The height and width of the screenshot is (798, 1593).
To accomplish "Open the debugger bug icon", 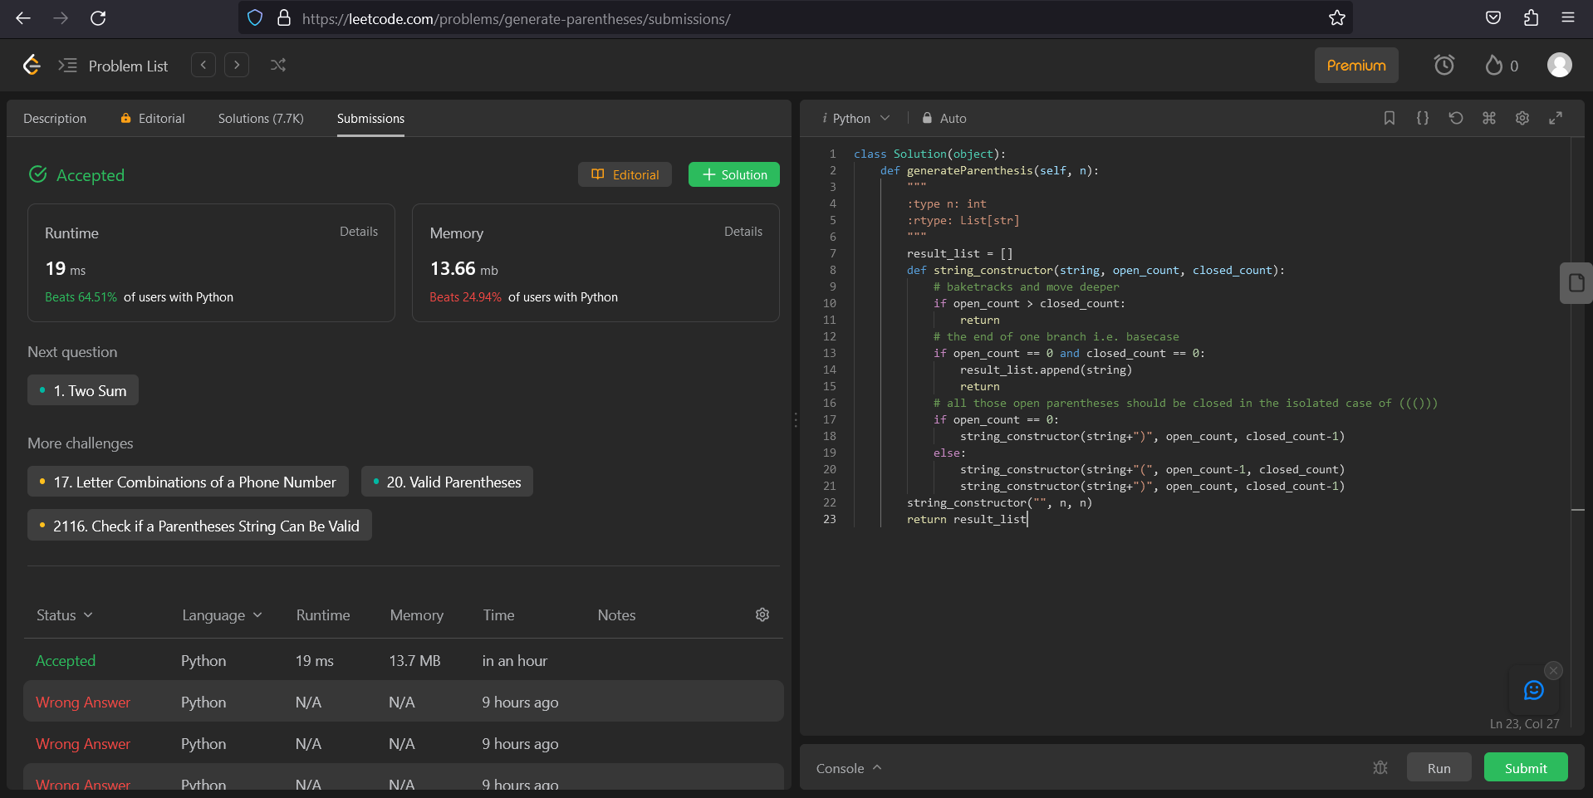I will coord(1380,768).
